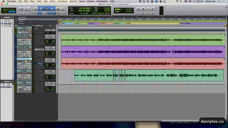Open the Clip menu
Image resolution: width=228 pixels, height=128 pixels.
point(46,1)
